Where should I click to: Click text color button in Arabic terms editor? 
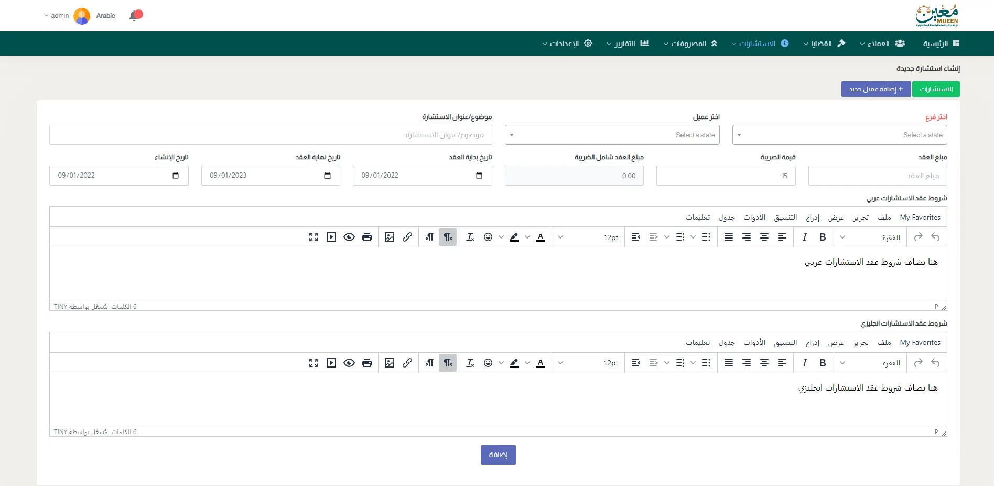click(541, 237)
